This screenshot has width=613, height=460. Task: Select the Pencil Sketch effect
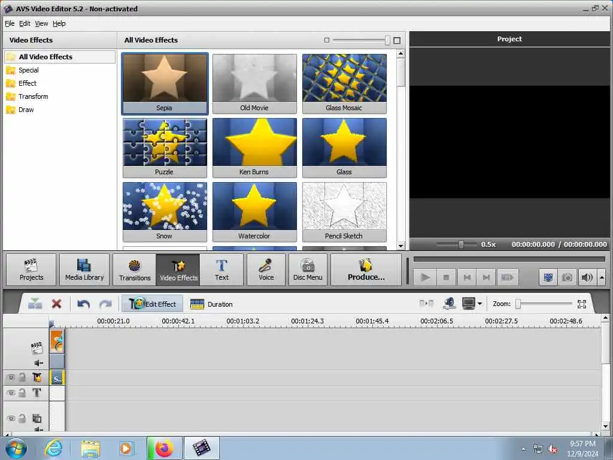(344, 211)
